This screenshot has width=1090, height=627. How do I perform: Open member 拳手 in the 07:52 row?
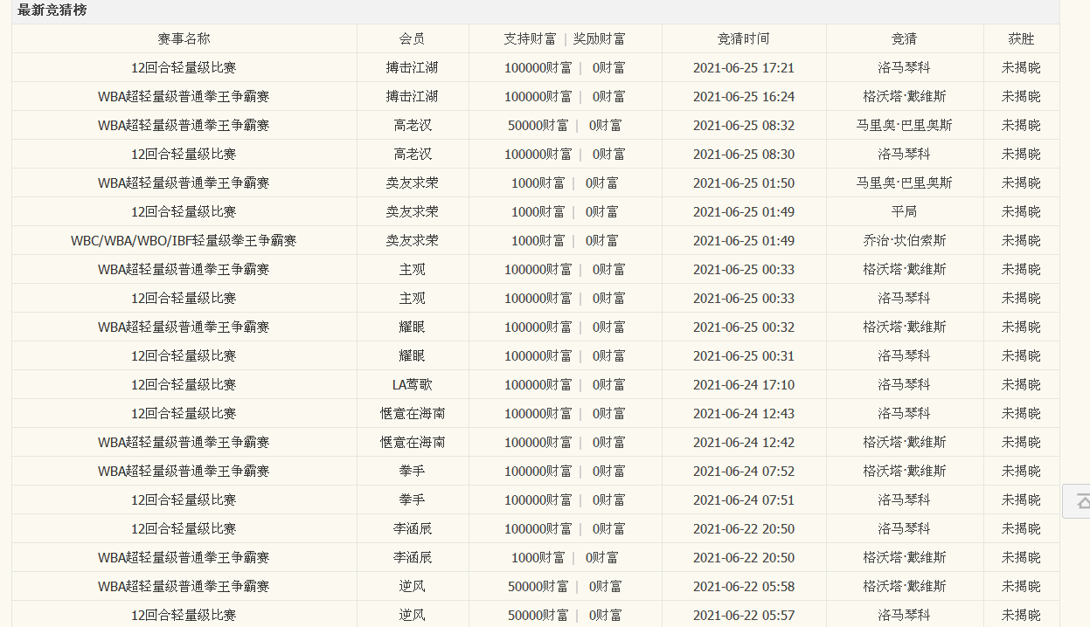413,471
